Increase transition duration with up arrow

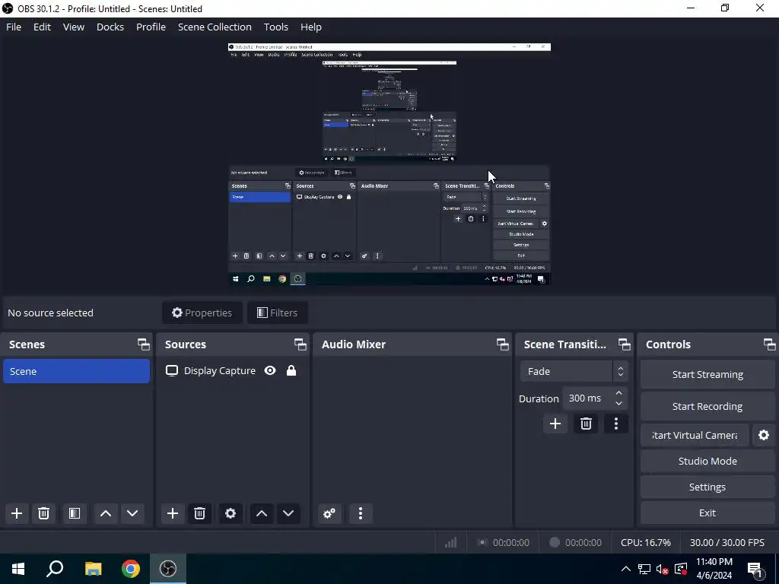click(618, 393)
